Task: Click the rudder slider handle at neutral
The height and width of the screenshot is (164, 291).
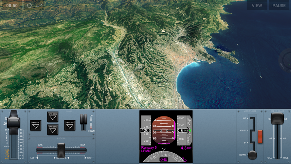Action: [61, 150]
